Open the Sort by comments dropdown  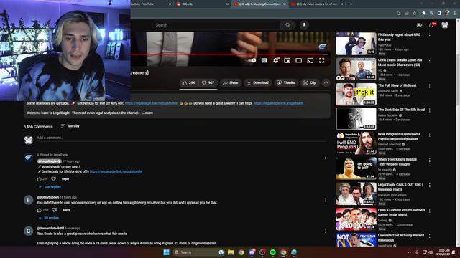[70, 126]
